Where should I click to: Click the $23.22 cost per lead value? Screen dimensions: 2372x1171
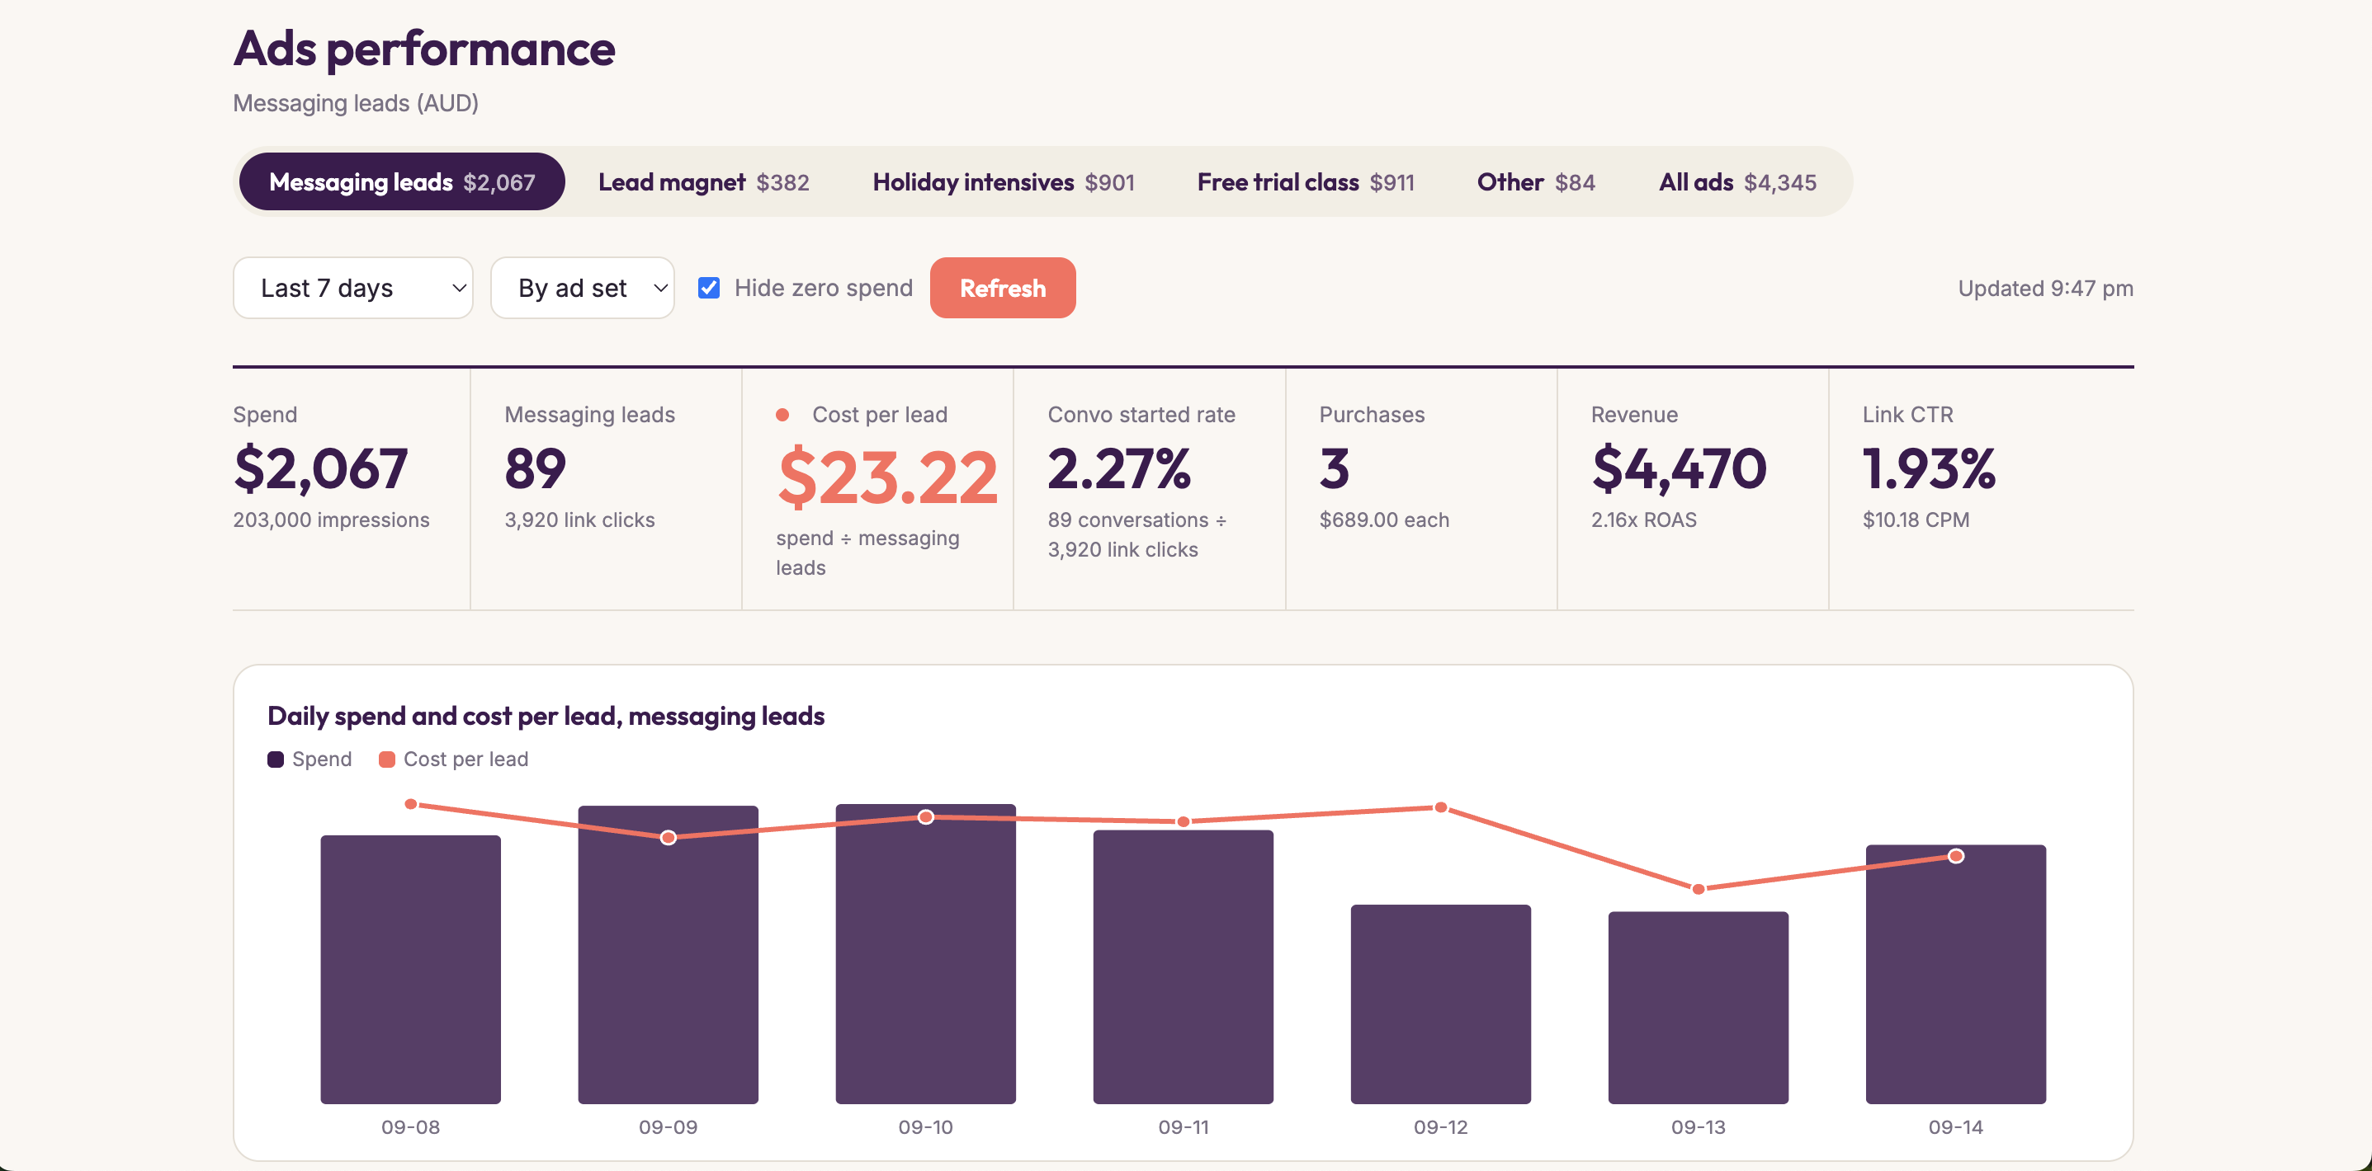pyautogui.click(x=888, y=477)
